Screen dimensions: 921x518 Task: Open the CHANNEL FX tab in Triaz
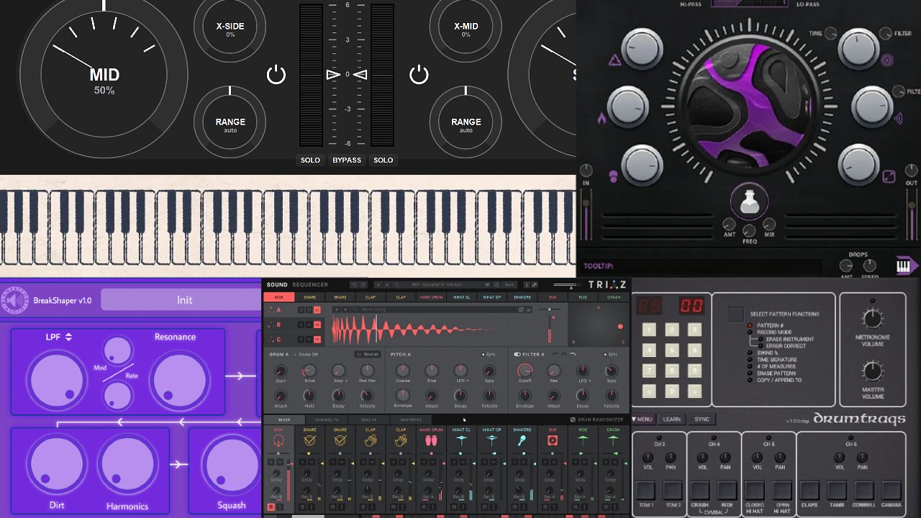tap(327, 419)
